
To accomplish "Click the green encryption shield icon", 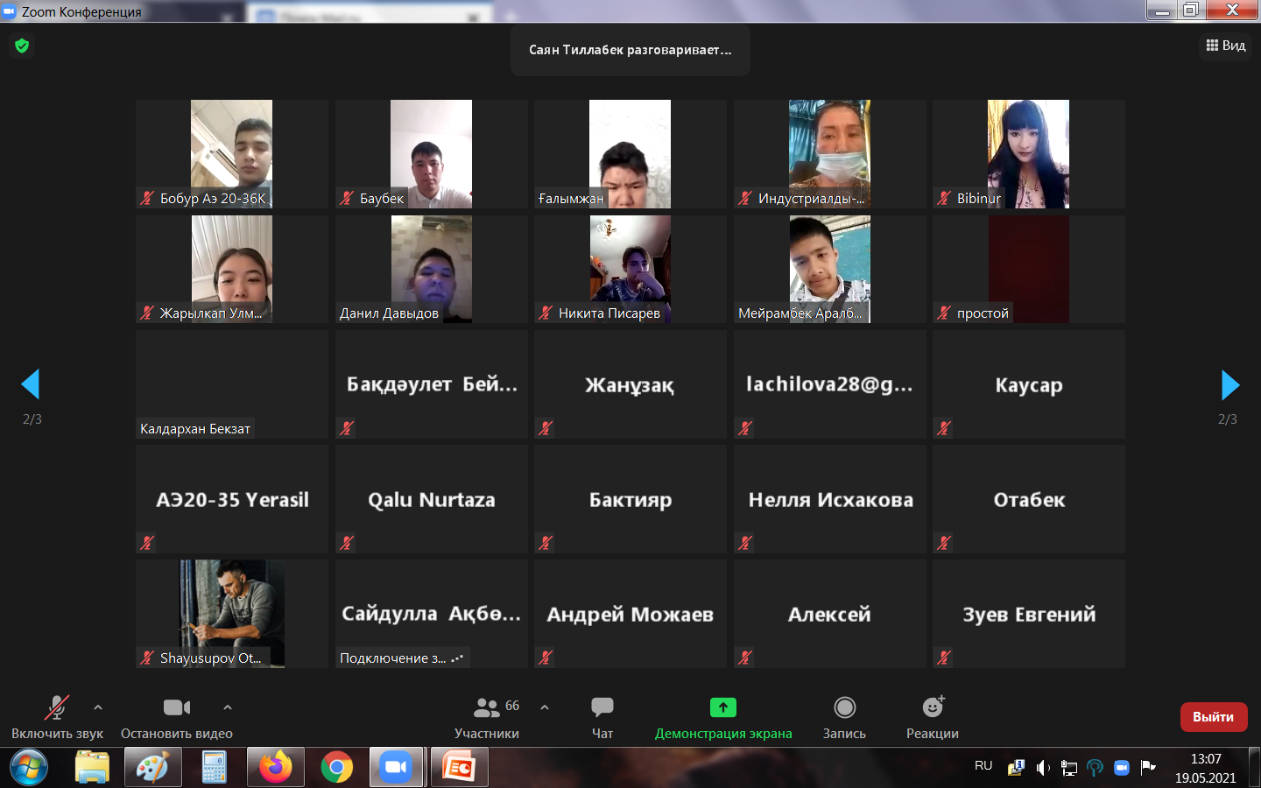I will [x=22, y=46].
